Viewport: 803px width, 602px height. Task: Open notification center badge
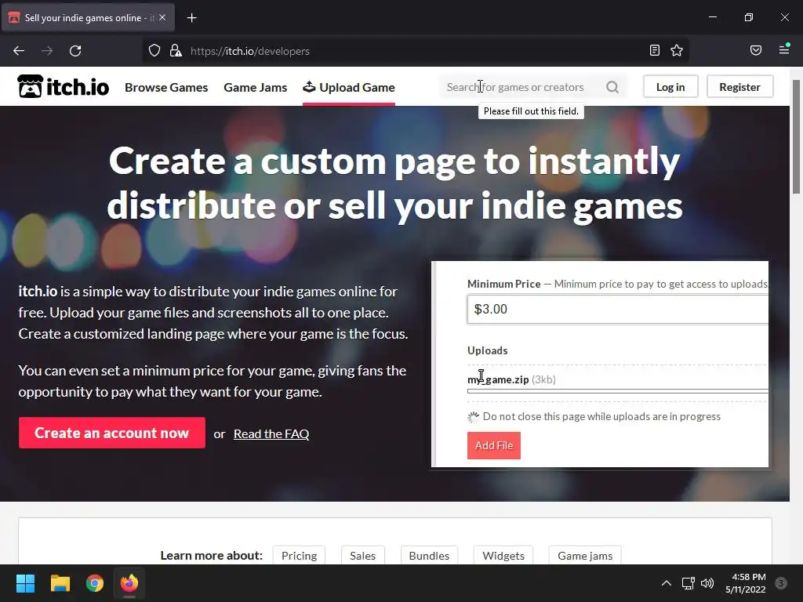coord(781,583)
